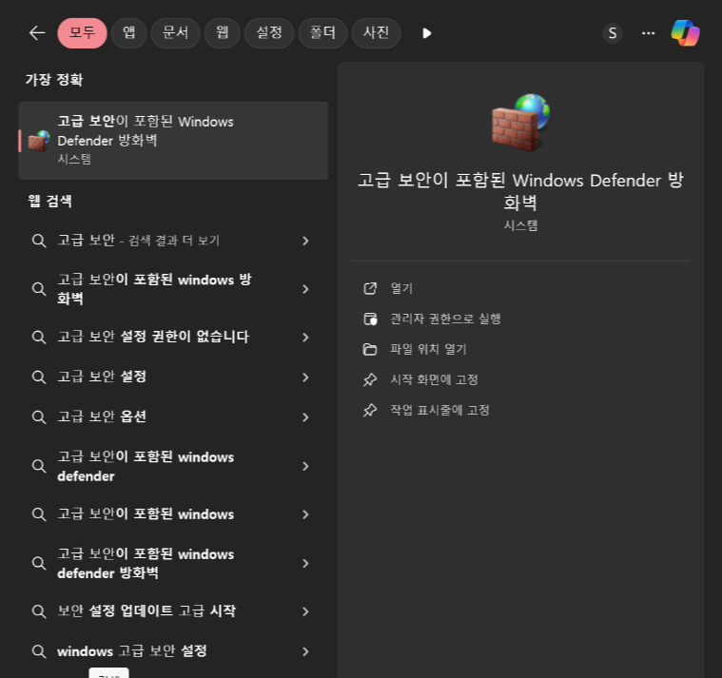Go back with the left arrow
The image size is (722, 678).
pos(37,33)
